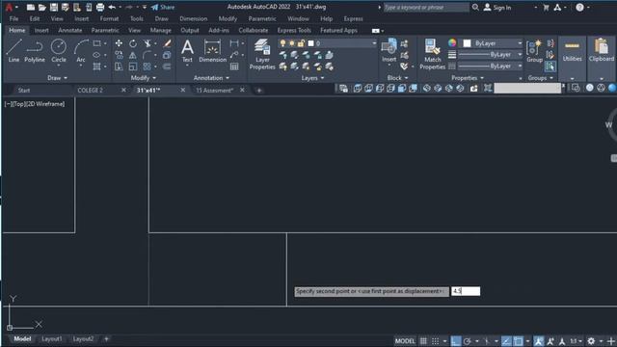Activate the Dimension tool
617x347 pixels.
[212, 51]
